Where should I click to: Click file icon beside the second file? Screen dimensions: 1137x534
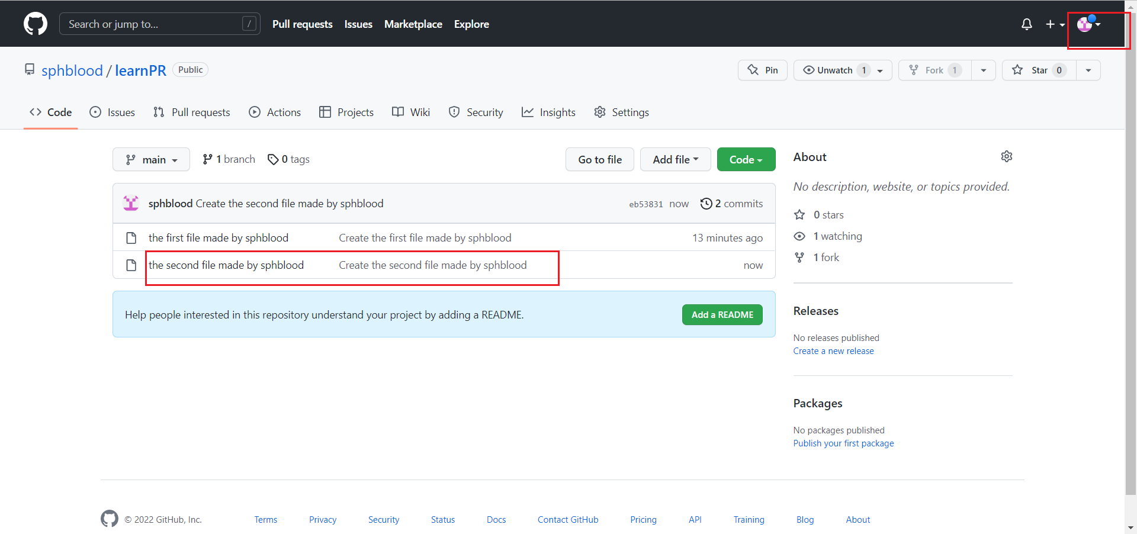tap(131, 265)
